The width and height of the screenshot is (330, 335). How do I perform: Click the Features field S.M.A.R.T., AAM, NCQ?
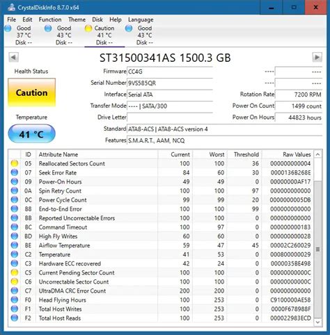224,140
